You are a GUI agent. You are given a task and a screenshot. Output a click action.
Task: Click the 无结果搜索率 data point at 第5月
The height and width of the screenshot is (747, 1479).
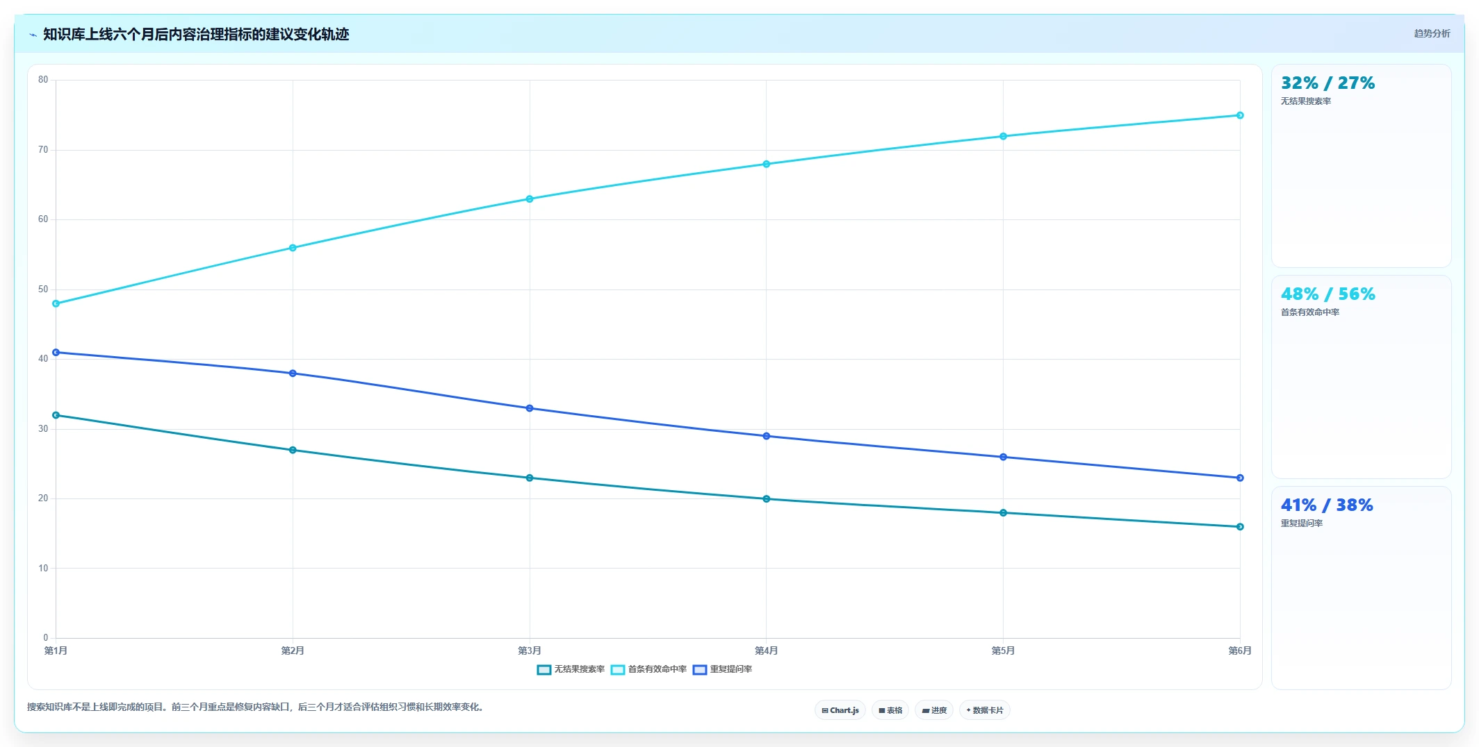click(1003, 513)
